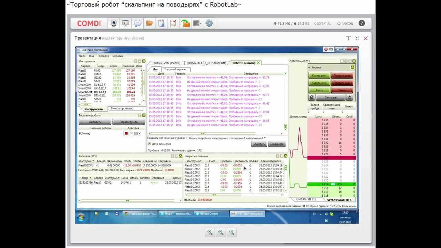Open the presentation board icon in COMDI toolbar
This screenshot has height=248, width=441.
[125, 23]
